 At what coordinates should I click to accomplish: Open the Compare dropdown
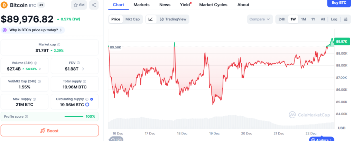tap(260, 19)
